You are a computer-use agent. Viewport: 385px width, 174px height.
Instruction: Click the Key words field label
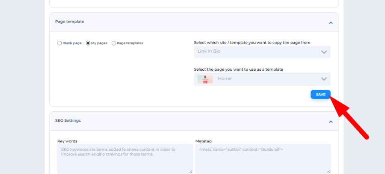tap(67, 141)
